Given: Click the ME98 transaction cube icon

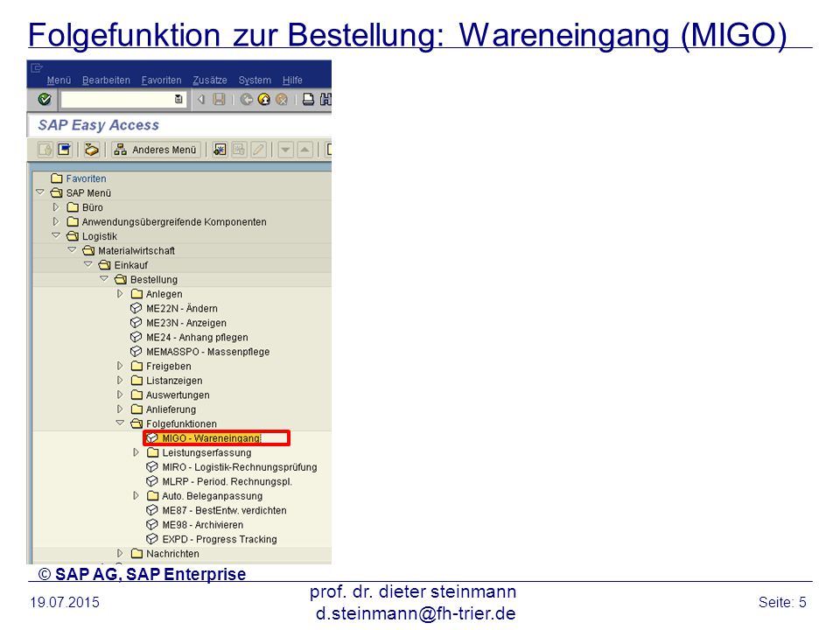Looking at the screenshot, I should tap(152, 525).
